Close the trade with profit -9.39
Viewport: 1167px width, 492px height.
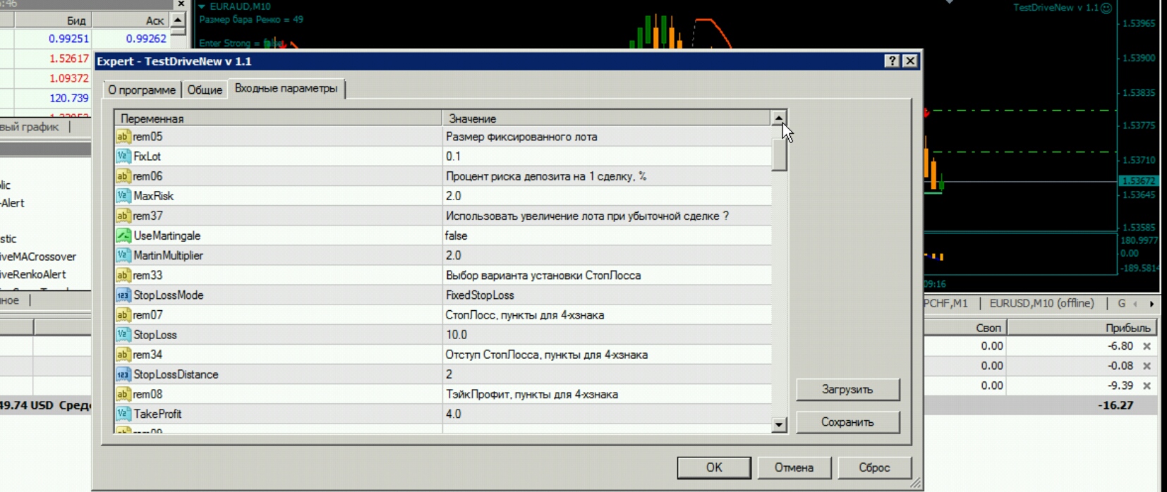pyautogui.click(x=1147, y=386)
